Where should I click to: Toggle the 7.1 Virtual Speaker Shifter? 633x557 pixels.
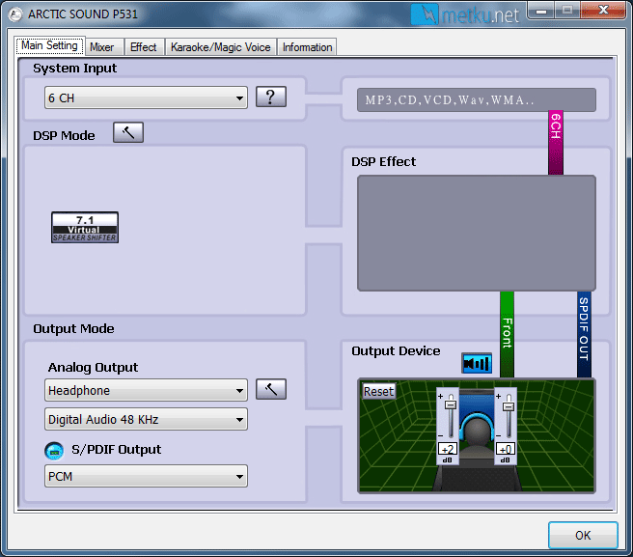(85, 228)
